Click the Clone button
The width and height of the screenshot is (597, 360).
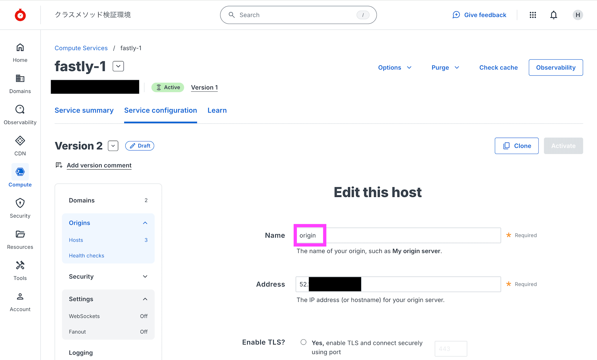(x=516, y=146)
